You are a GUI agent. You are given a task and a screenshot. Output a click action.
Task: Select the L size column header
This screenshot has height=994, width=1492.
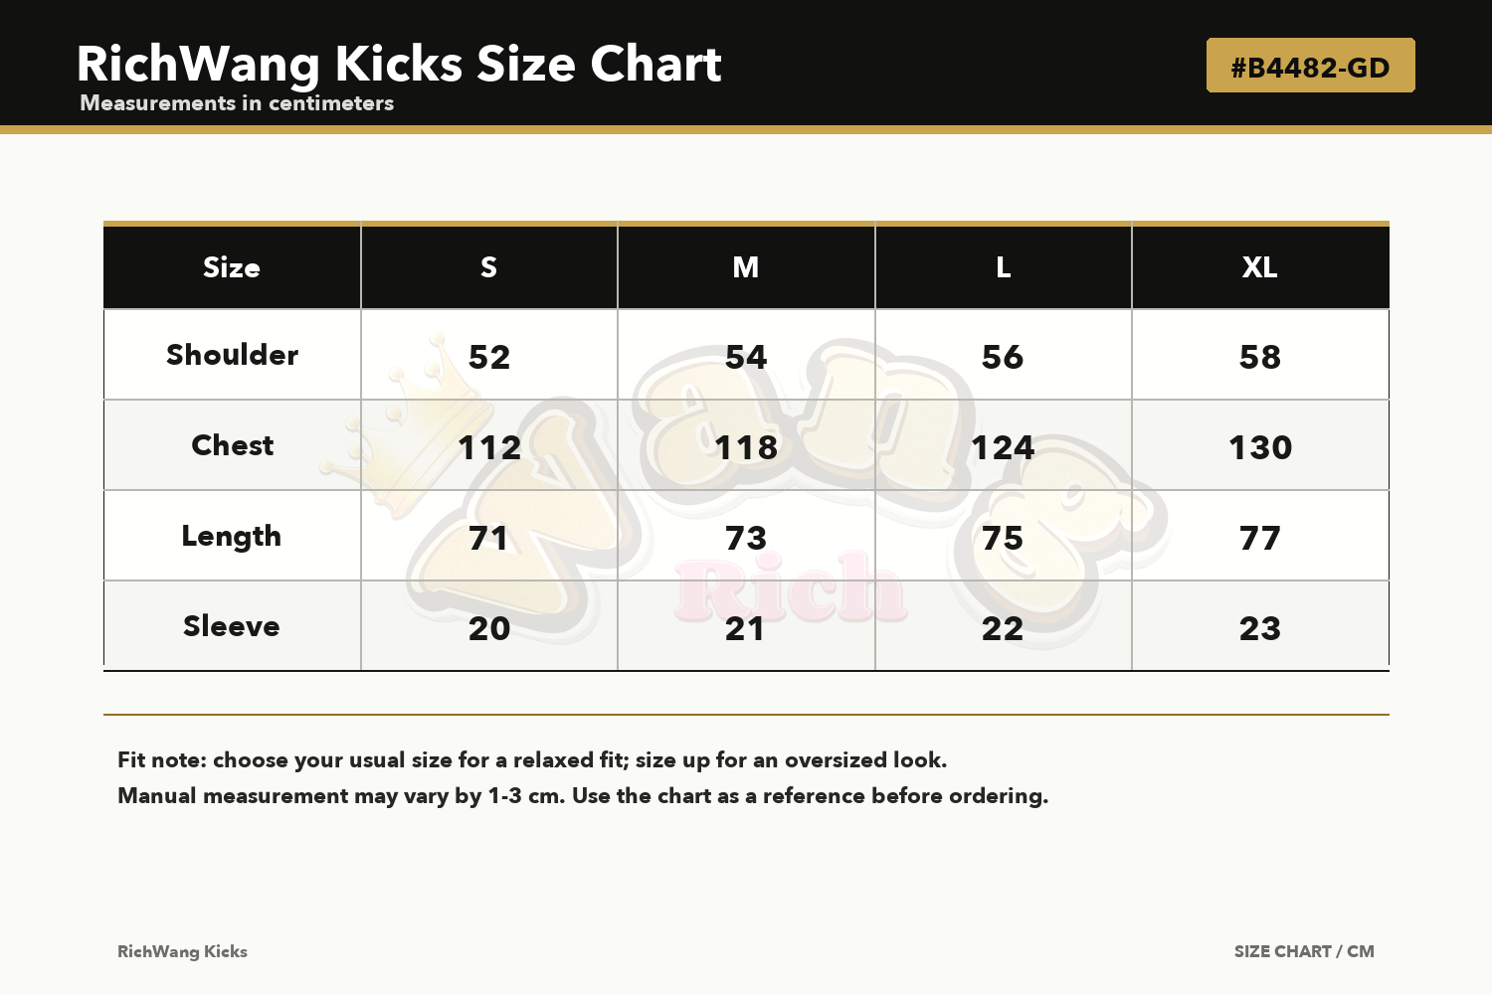click(x=1003, y=267)
